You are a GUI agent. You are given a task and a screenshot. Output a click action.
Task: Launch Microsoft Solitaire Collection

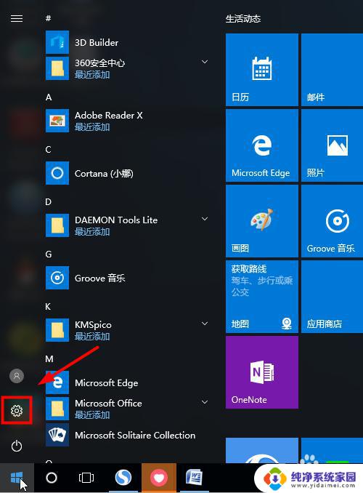127,435
